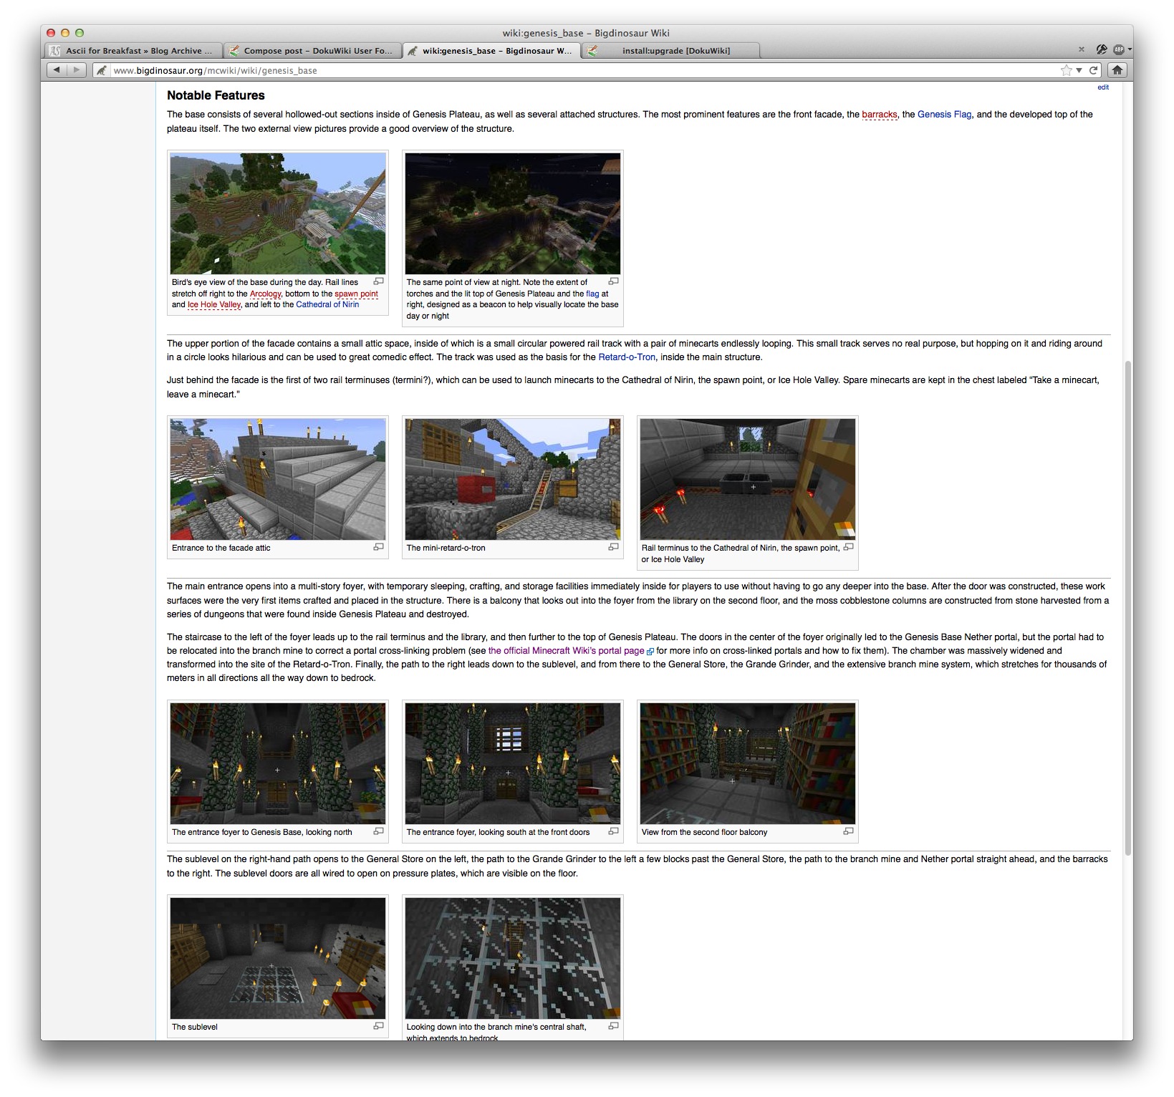Open the browser Home page button
The width and height of the screenshot is (1174, 1097).
1117,70
